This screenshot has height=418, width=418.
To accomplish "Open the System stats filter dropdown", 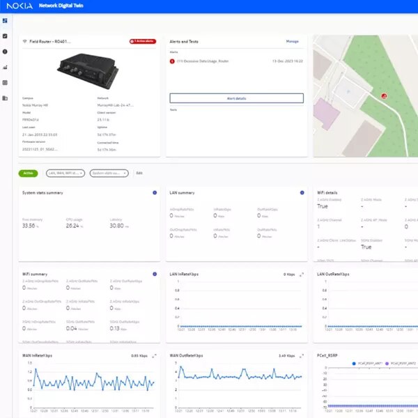I will pos(109,173).
